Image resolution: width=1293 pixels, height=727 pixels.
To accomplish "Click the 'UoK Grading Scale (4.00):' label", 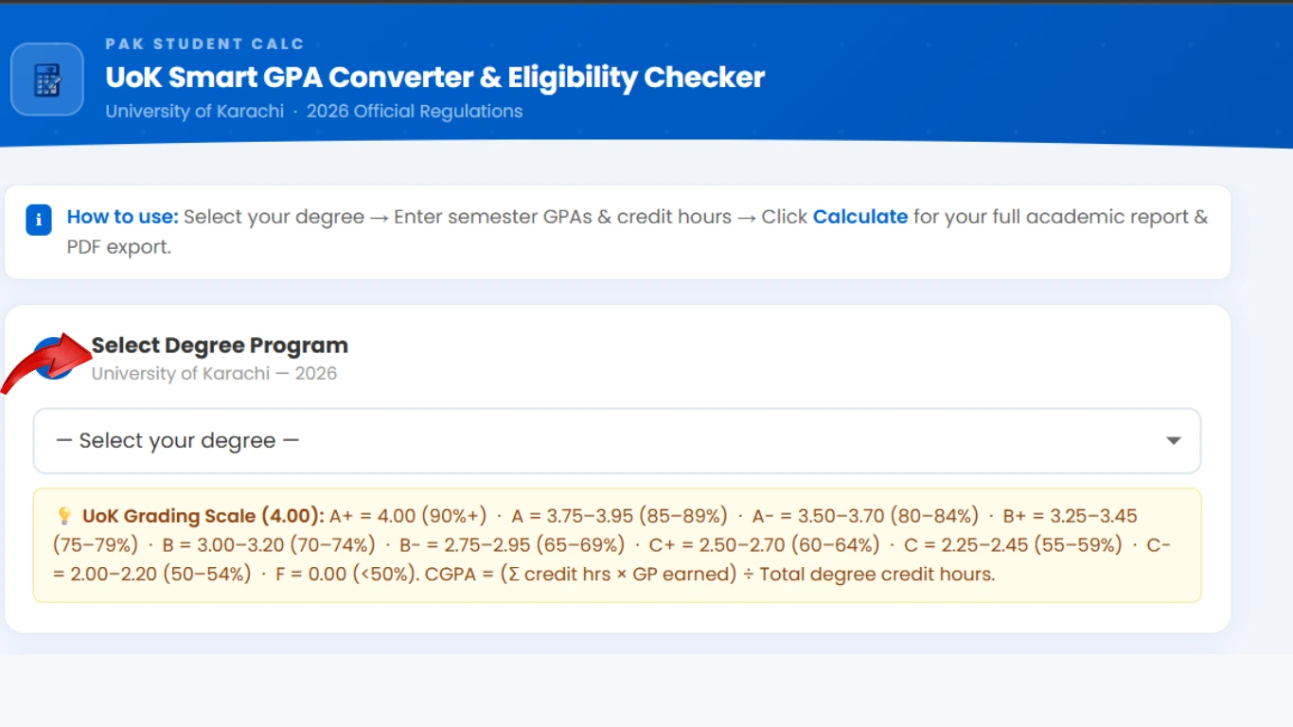I will point(203,516).
